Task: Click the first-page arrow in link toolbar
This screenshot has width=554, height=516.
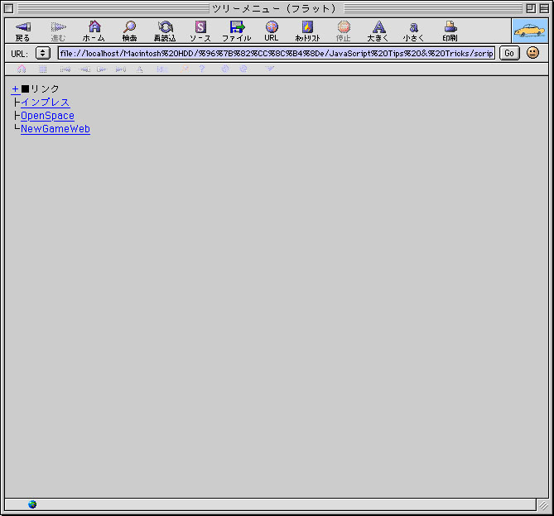Action: click(65, 69)
